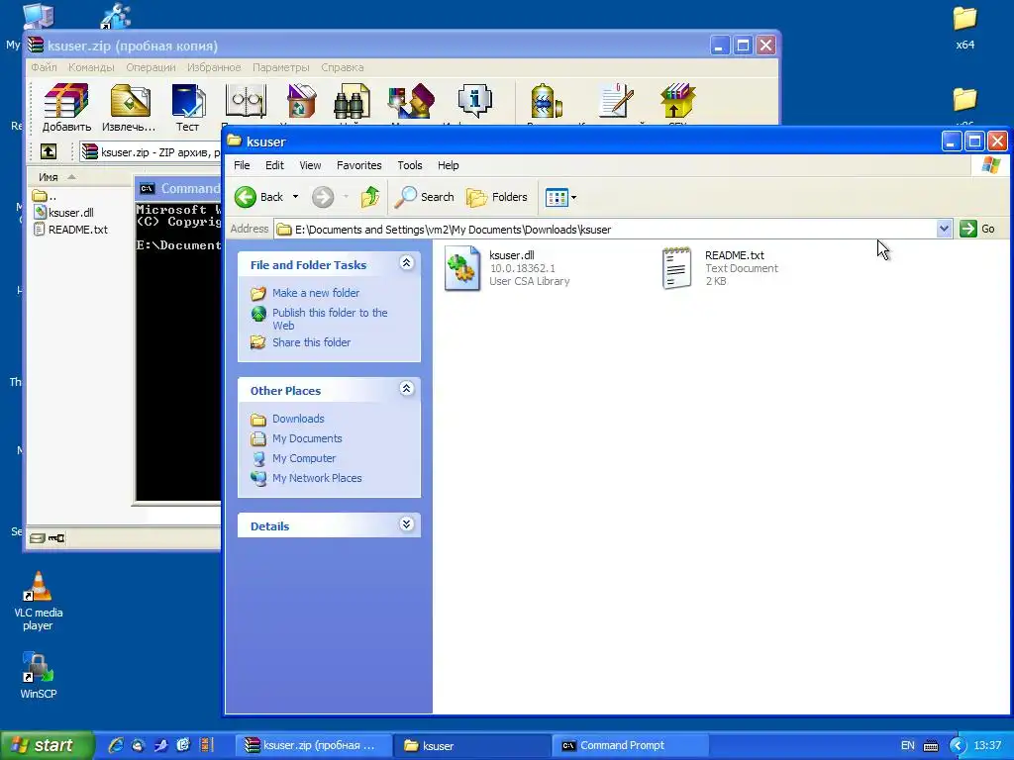Screen dimensions: 1014x760
Task: Click the Internet Explorer quick launch icon
Action: click(116, 745)
